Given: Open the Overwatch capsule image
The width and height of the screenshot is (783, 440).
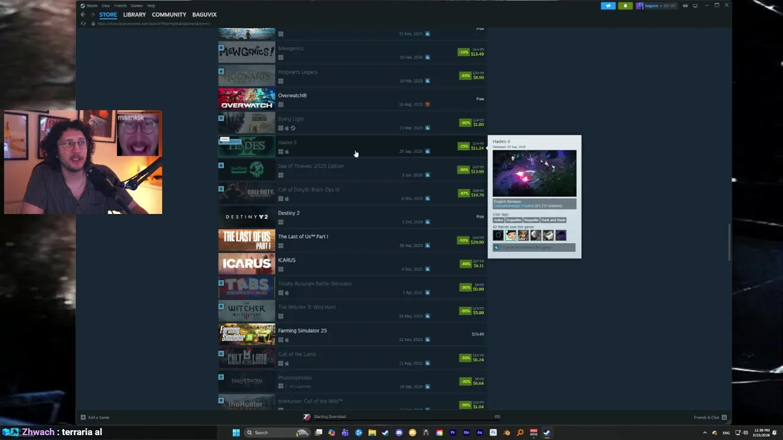Looking at the screenshot, I should point(247,99).
